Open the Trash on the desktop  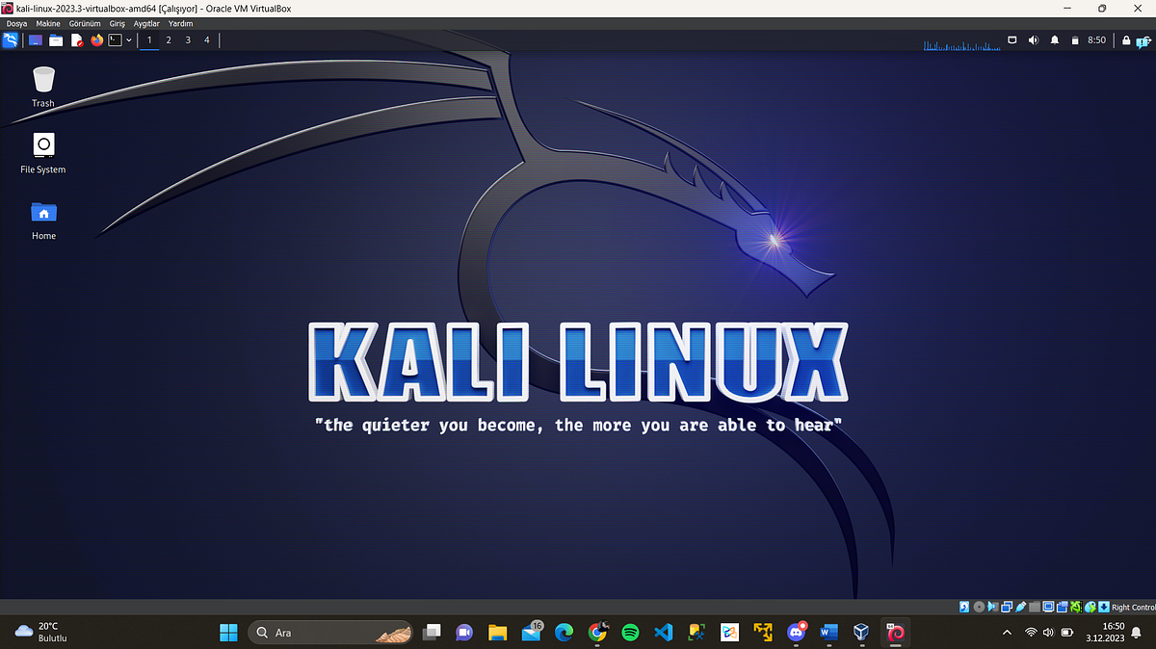[42, 82]
